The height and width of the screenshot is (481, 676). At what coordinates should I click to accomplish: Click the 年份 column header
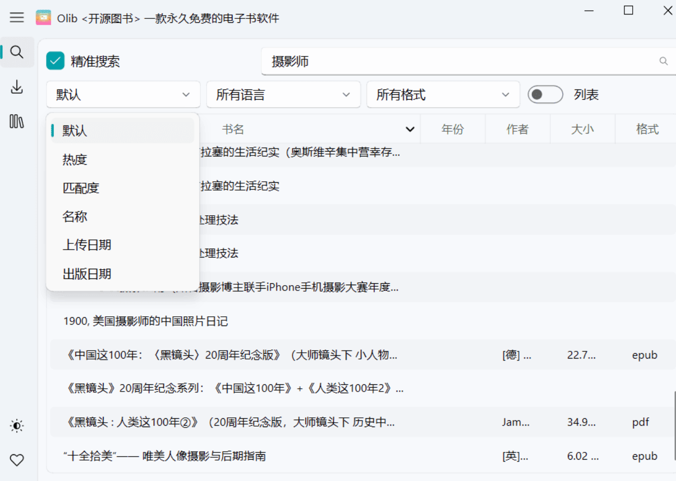tap(452, 129)
